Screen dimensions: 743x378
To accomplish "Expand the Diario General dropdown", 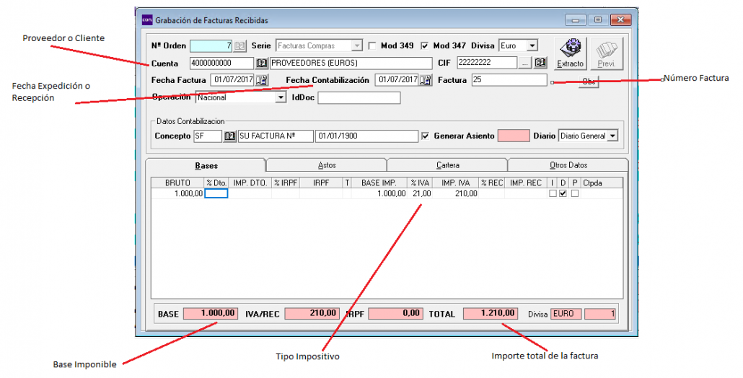I will click(x=612, y=136).
